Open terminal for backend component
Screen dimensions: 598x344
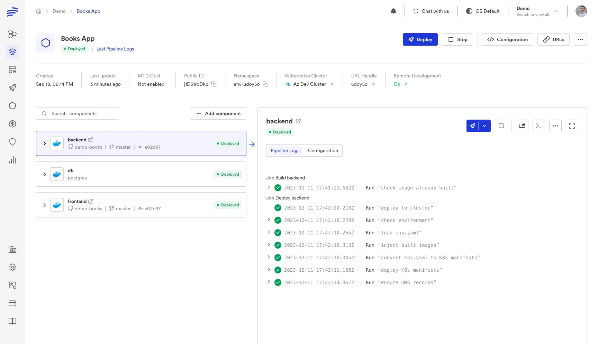(x=538, y=126)
